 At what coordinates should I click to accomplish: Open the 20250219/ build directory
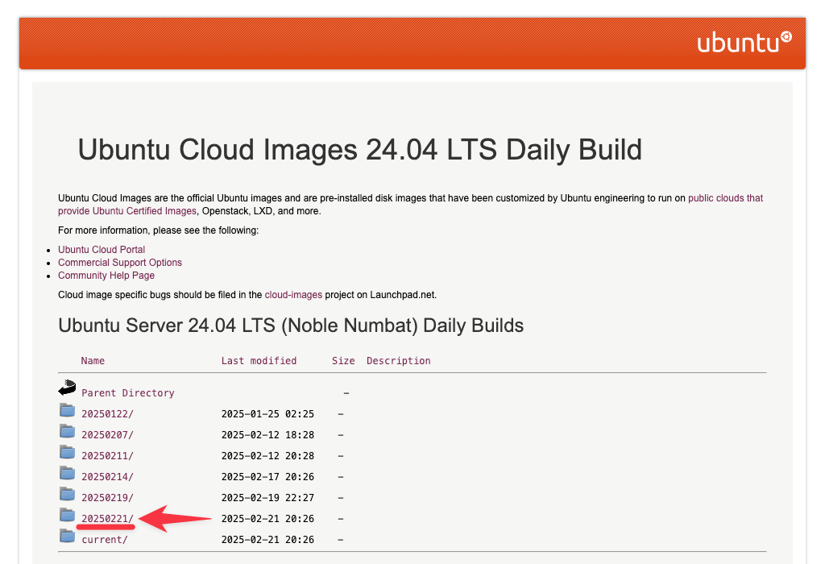pos(107,498)
